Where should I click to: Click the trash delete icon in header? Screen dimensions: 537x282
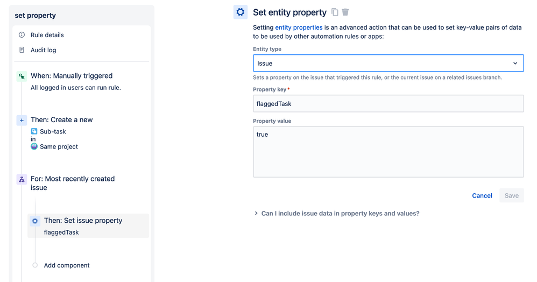click(x=345, y=12)
